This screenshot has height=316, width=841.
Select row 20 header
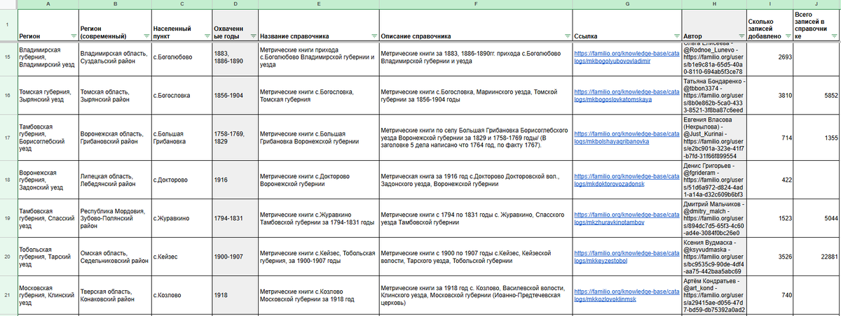click(8, 256)
